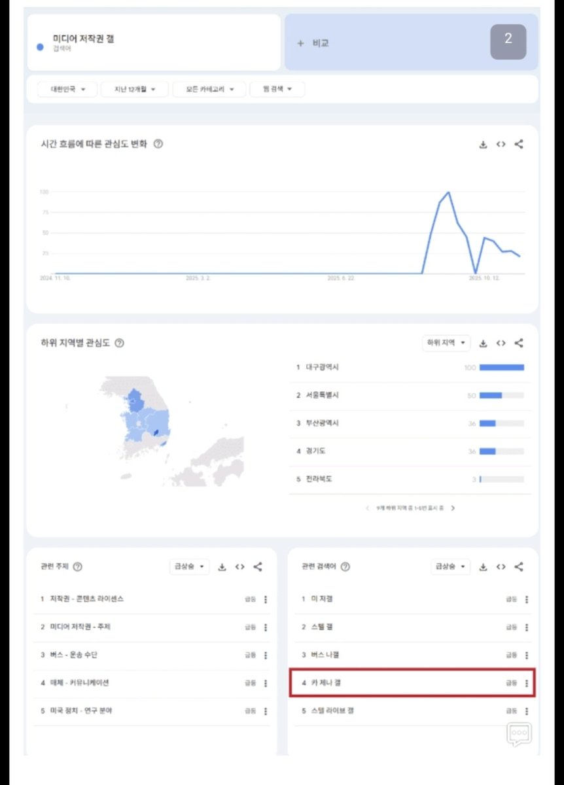
Task: Open related query 스텔 갤
Action: coord(321,627)
